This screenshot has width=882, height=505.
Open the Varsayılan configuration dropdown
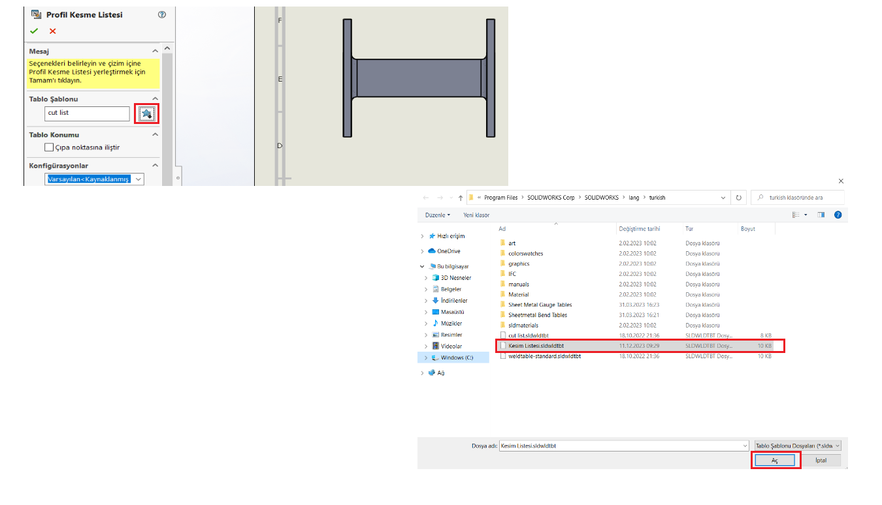139,179
